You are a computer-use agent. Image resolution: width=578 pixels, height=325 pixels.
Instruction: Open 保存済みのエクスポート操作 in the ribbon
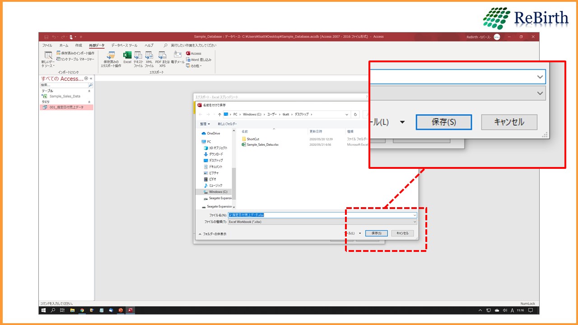(111, 59)
